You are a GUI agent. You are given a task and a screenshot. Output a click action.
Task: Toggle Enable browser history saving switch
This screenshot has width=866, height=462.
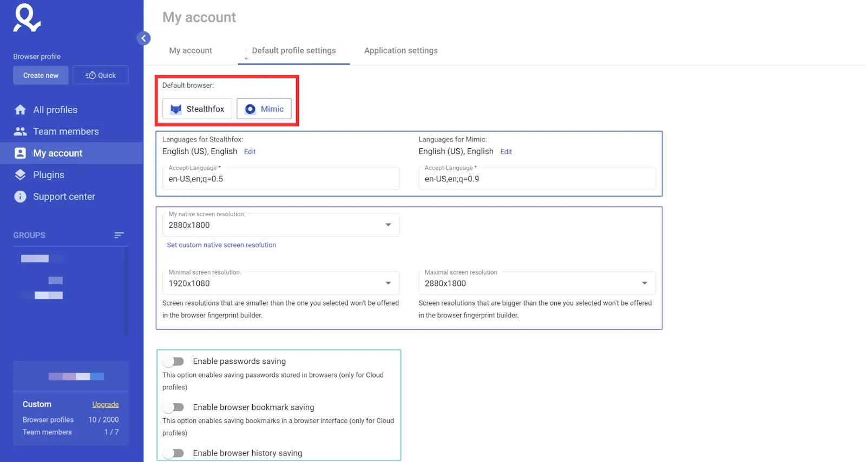tap(174, 453)
